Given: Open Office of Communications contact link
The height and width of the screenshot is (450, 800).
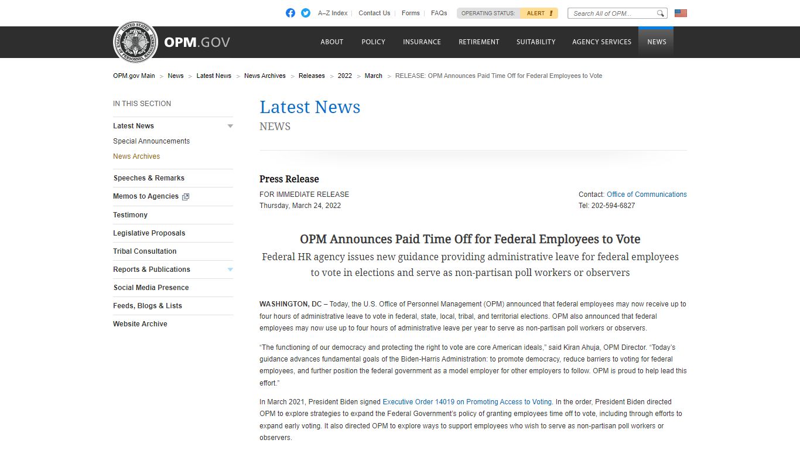Looking at the screenshot, I should (x=647, y=195).
